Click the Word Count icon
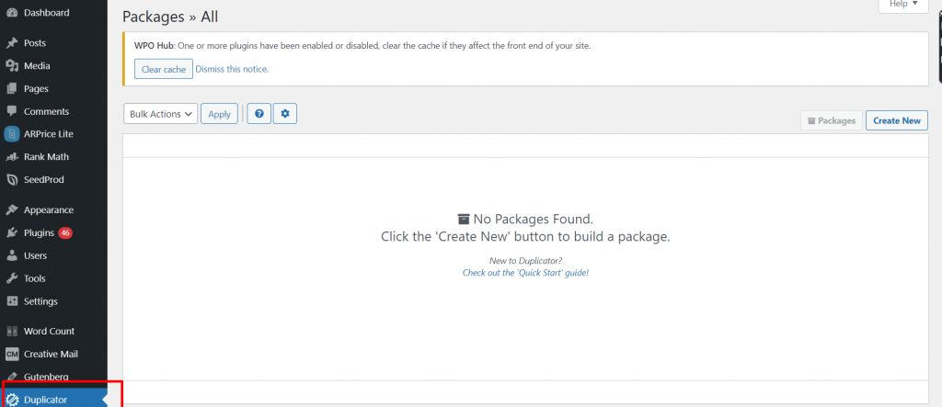This screenshot has height=407, width=942. point(12,332)
